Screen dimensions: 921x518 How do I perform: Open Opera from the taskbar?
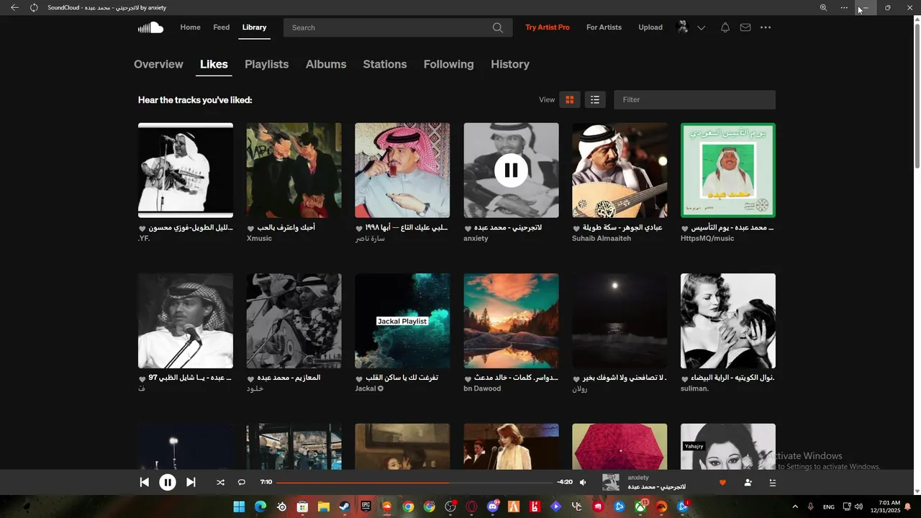[x=471, y=506]
